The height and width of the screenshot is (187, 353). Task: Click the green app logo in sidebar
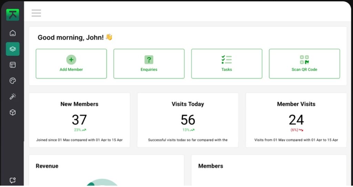click(x=13, y=14)
